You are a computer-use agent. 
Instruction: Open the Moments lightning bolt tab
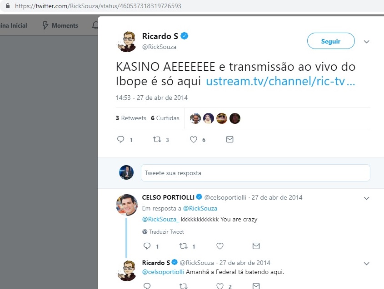pos(60,25)
